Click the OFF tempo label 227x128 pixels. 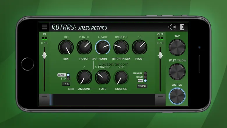(x=140, y=81)
